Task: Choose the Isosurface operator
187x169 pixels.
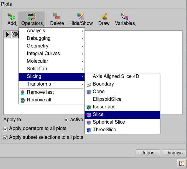Action: tap(104, 107)
